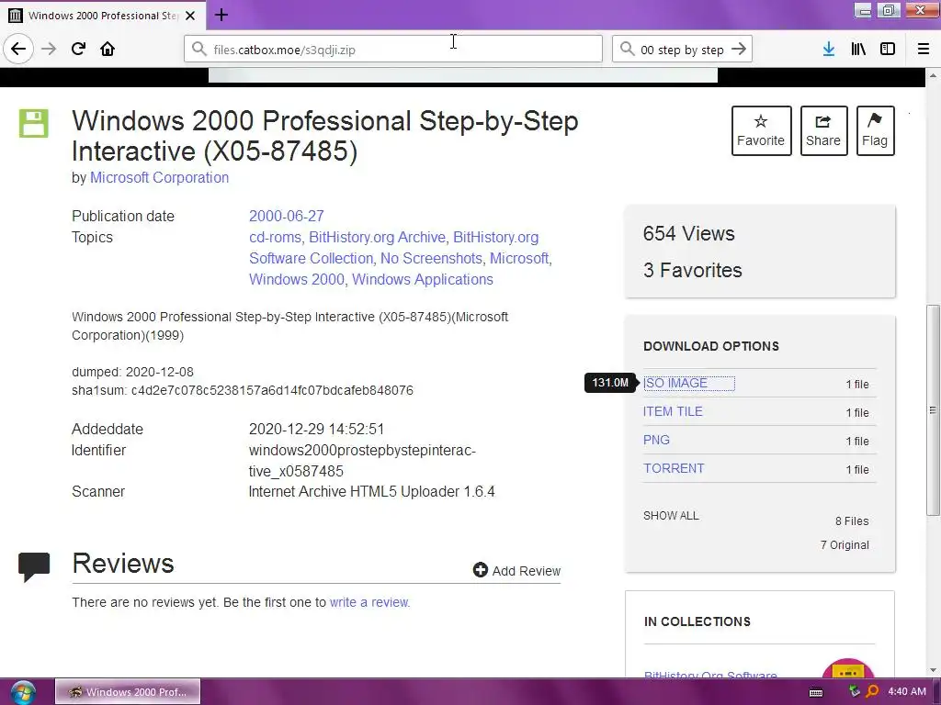Viewport: 941px width, 705px height.
Task: Flag this archive item
Action: [875, 130]
